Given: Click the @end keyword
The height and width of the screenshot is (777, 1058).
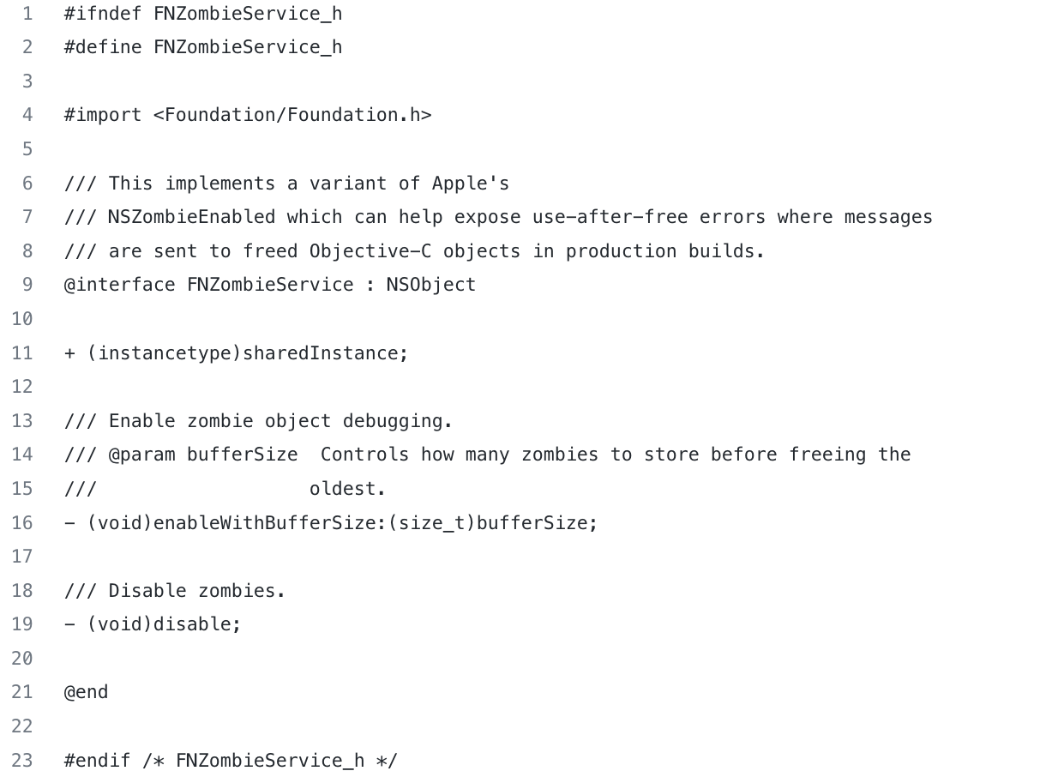Looking at the screenshot, I should coord(87,692).
